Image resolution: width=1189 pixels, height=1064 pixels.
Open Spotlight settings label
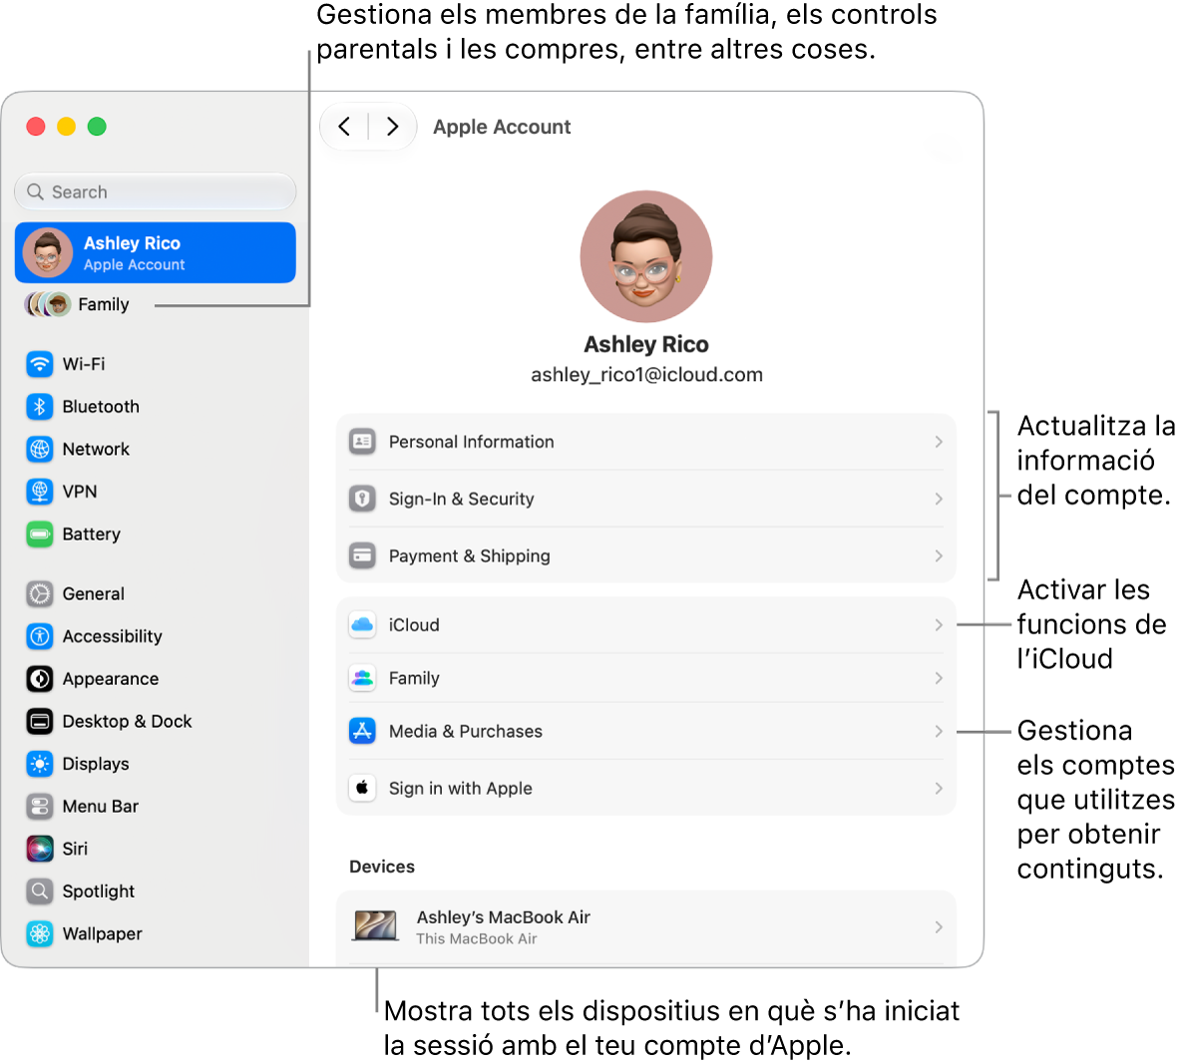(99, 891)
